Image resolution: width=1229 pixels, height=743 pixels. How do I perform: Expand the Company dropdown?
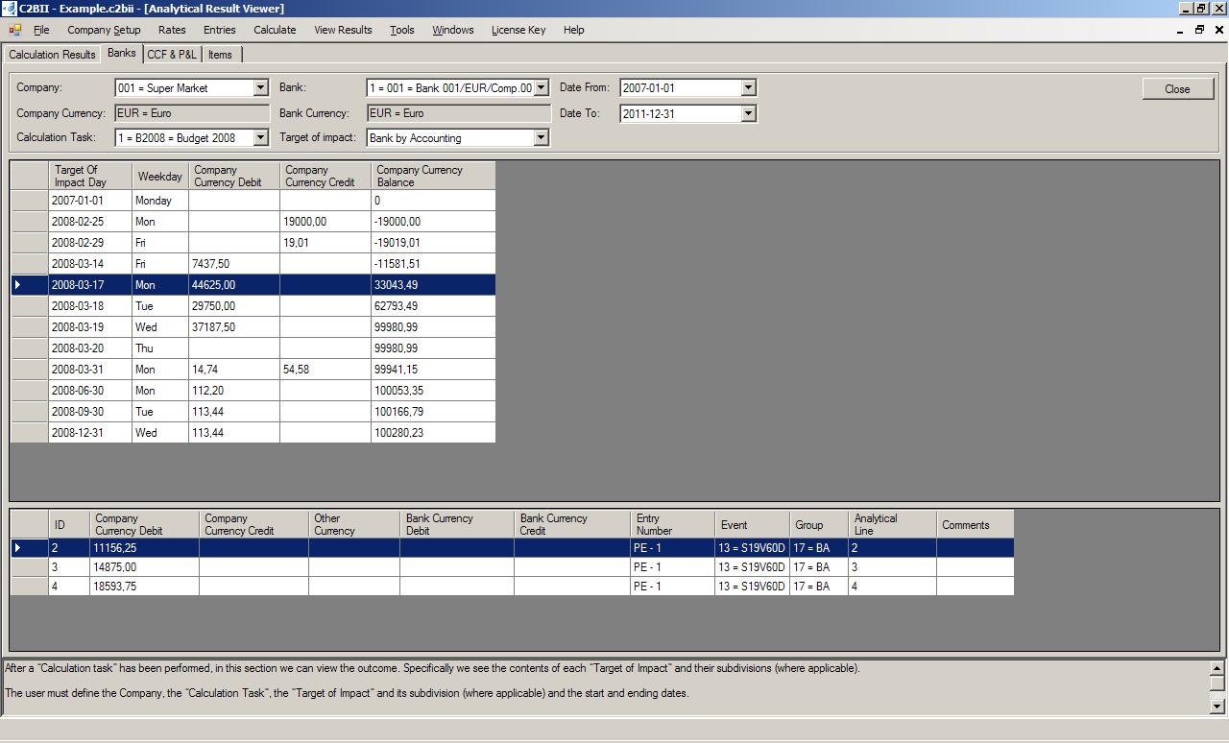260,88
